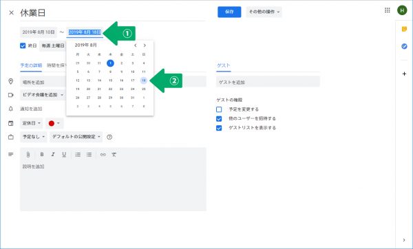This screenshot has height=249, width=413.
Task: Click the briefcase icon beside 予定なし
Action: point(11,137)
